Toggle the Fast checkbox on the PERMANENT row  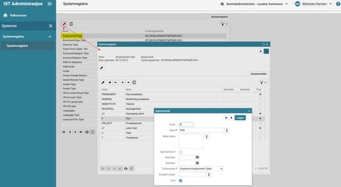coord(260,94)
